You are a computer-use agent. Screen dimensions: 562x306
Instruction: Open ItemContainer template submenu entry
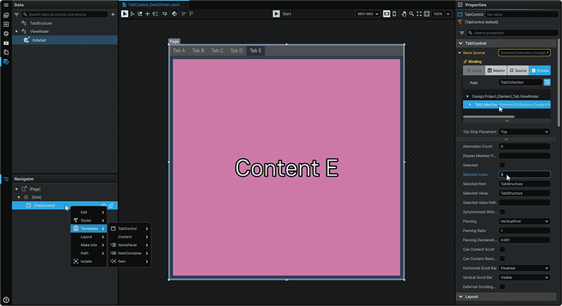pos(129,253)
